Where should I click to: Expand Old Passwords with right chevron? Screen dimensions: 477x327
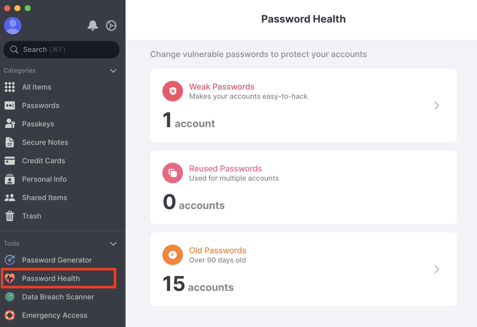click(437, 269)
